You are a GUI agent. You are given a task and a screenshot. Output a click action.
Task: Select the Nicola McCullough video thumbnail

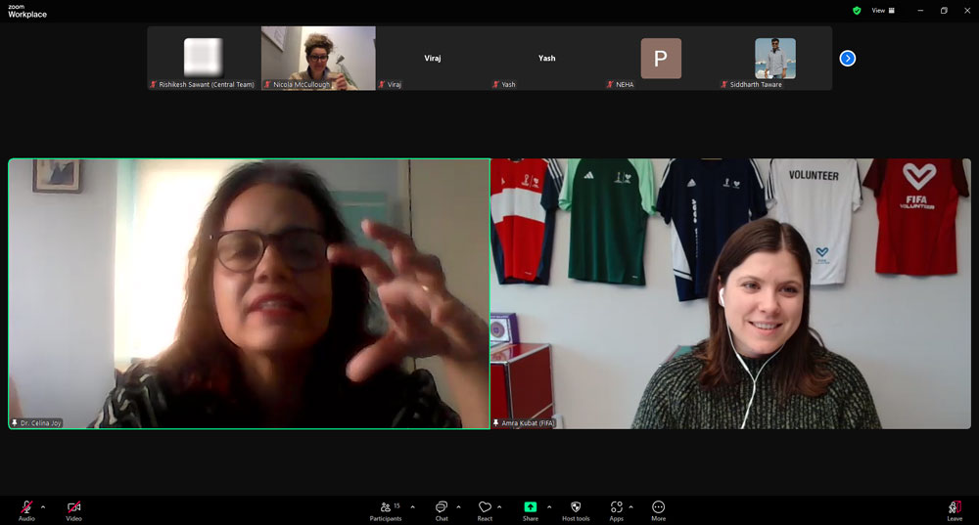click(318, 58)
